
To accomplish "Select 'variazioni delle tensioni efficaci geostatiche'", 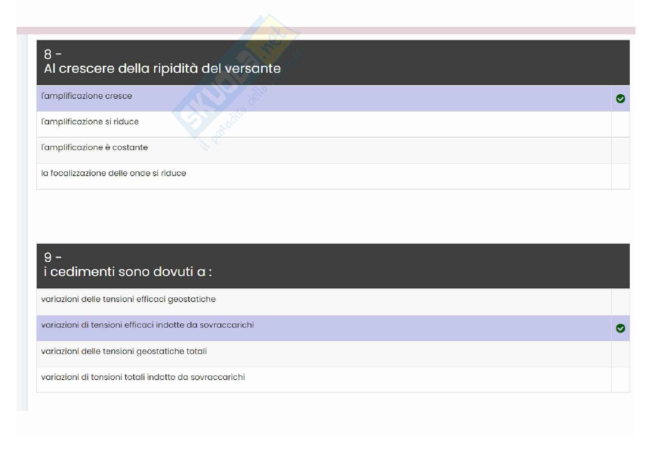I will pos(128,299).
